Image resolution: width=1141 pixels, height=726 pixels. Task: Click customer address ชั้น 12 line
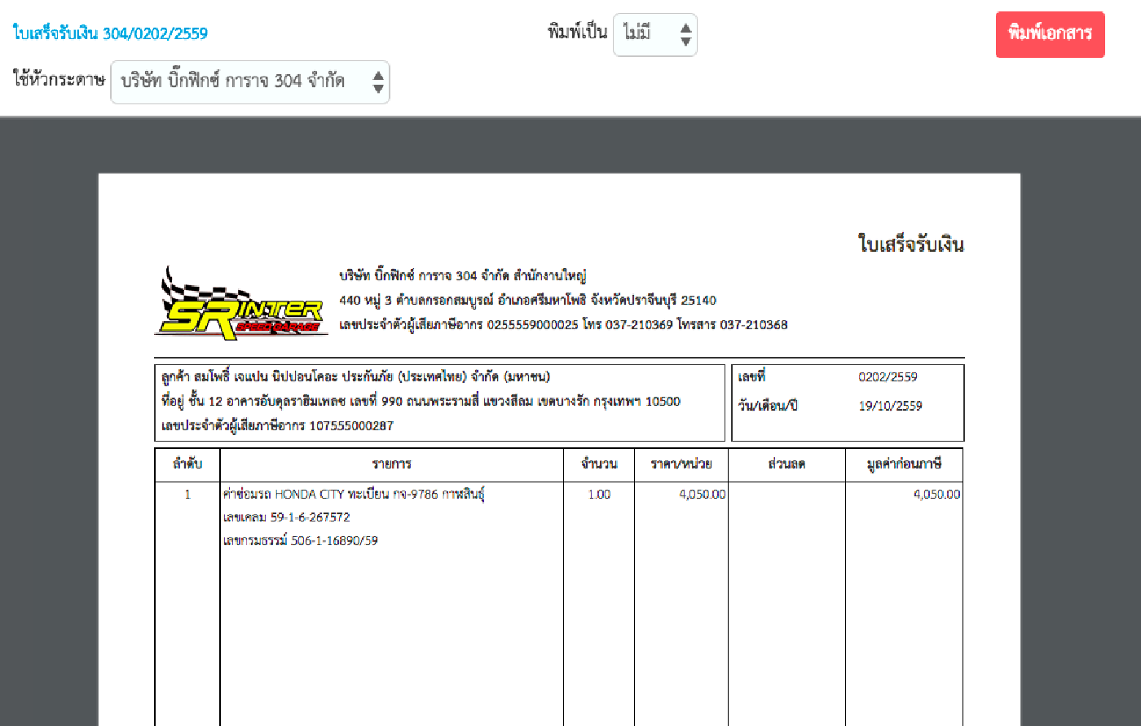(x=421, y=401)
